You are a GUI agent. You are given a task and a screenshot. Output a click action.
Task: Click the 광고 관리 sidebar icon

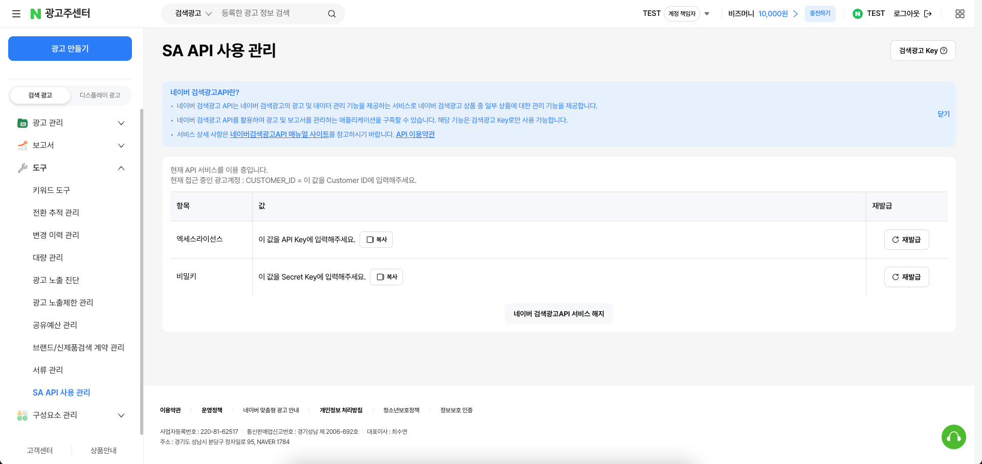(x=23, y=123)
